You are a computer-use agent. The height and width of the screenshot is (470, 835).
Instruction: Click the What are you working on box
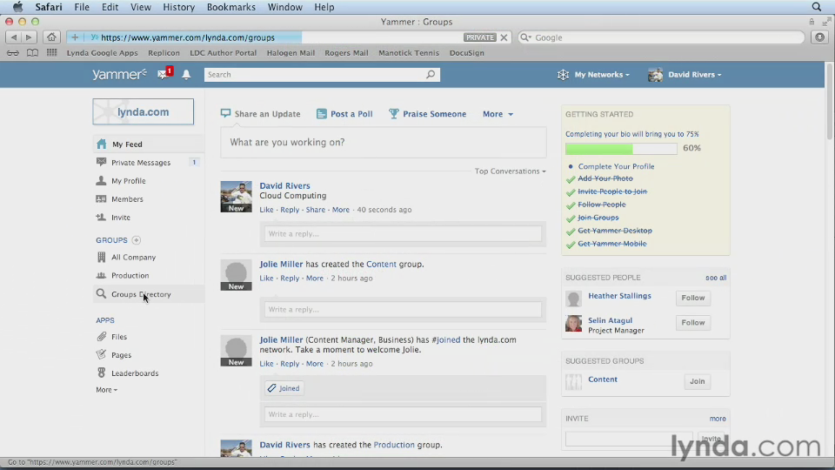384,142
